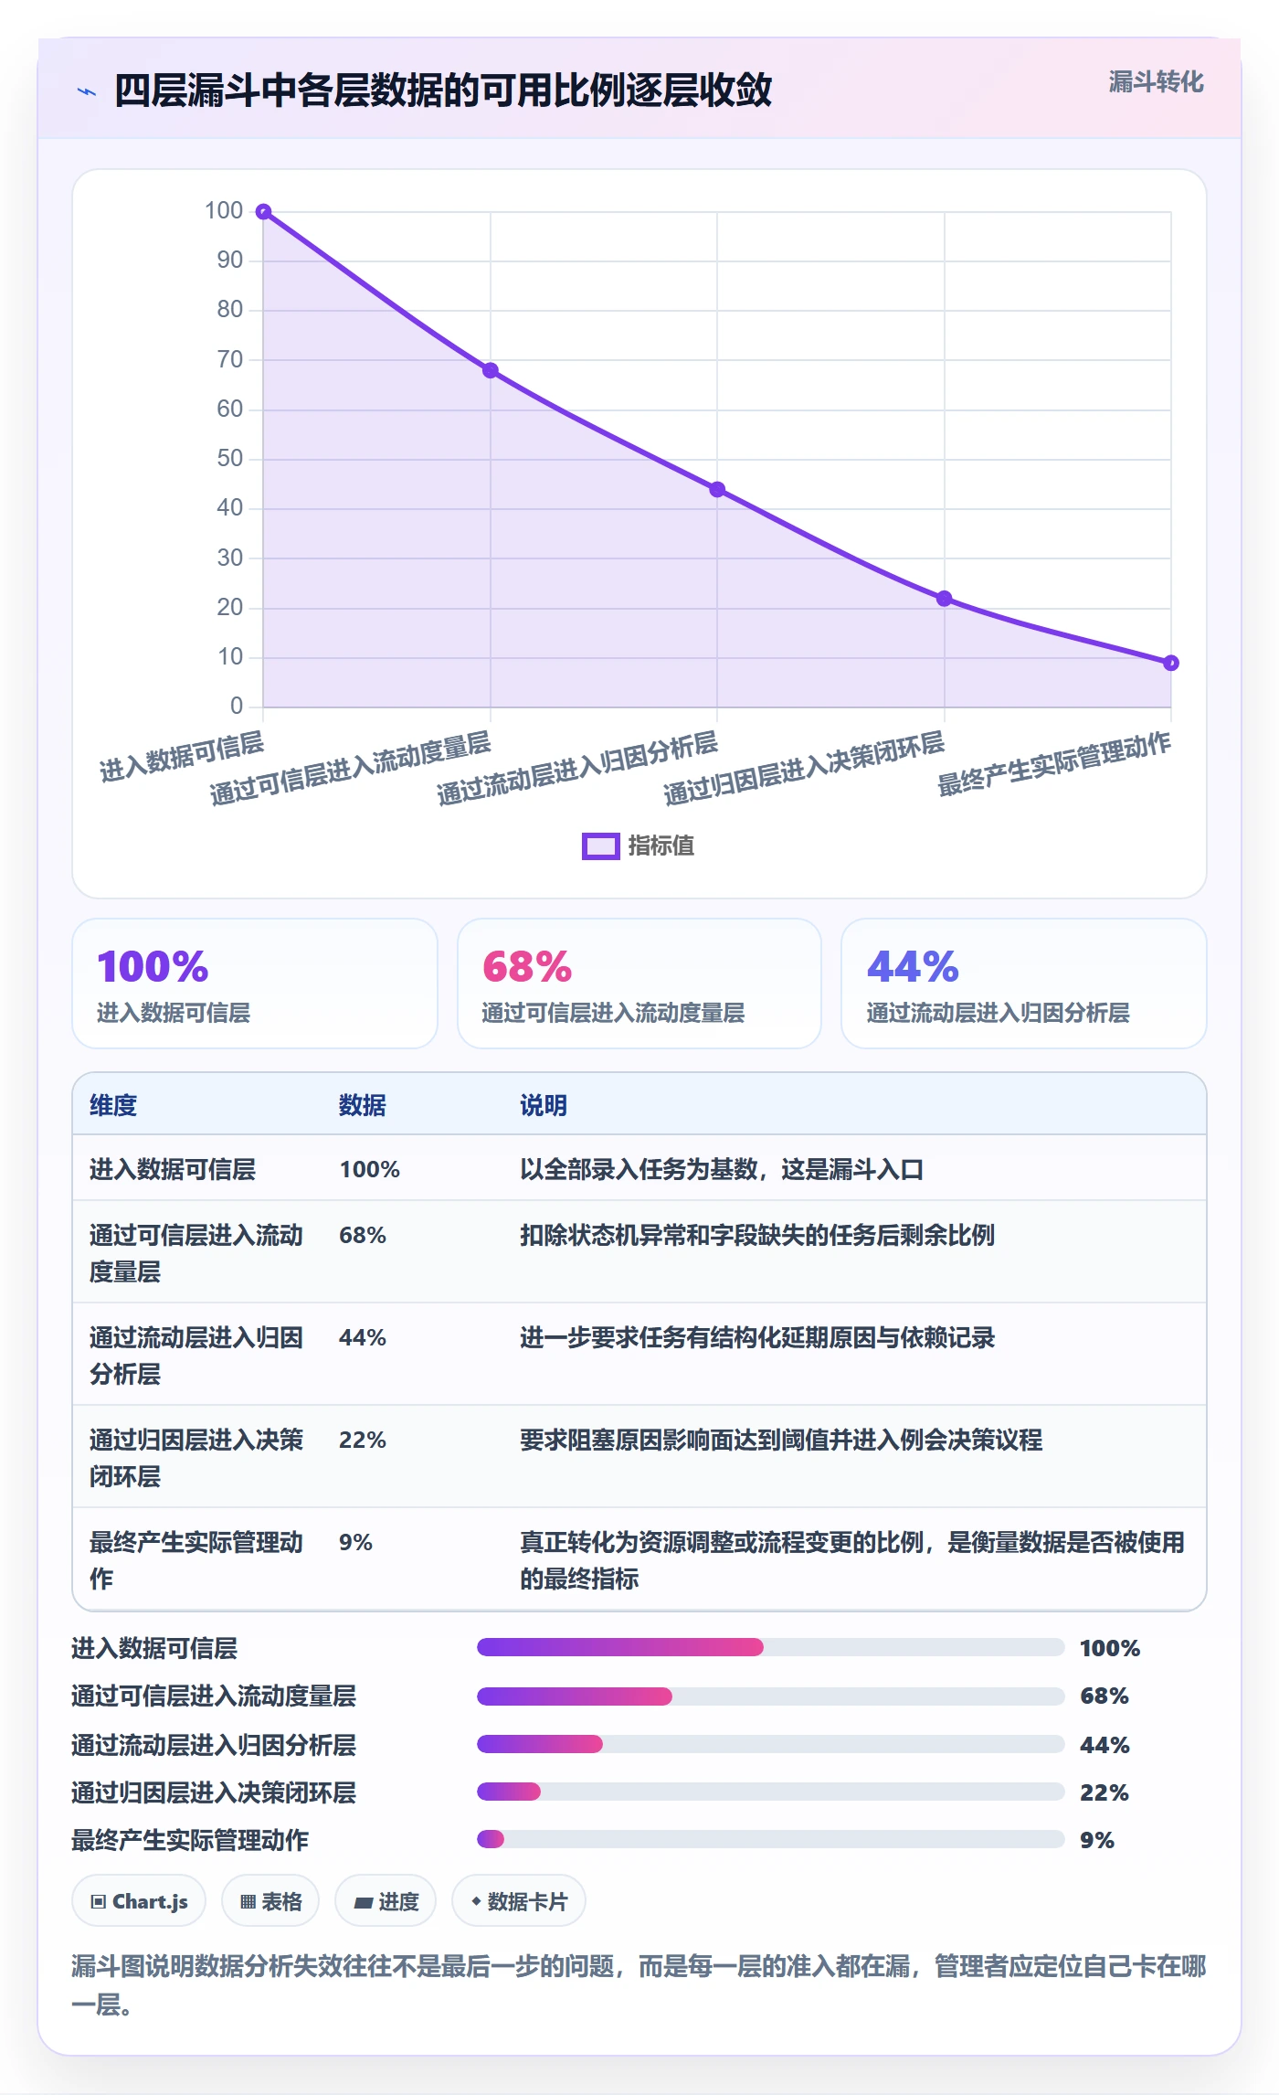Click the 进度 tag chip
The image size is (1279, 2095).
[x=386, y=1901]
